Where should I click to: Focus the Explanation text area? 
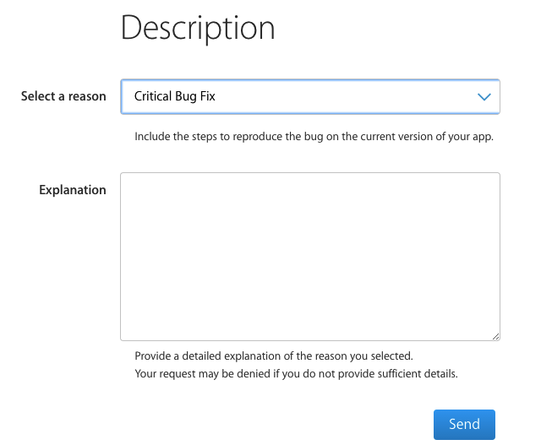[310, 257]
